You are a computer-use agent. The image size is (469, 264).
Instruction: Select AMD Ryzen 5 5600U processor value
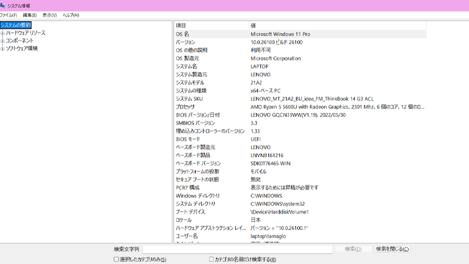(338, 107)
